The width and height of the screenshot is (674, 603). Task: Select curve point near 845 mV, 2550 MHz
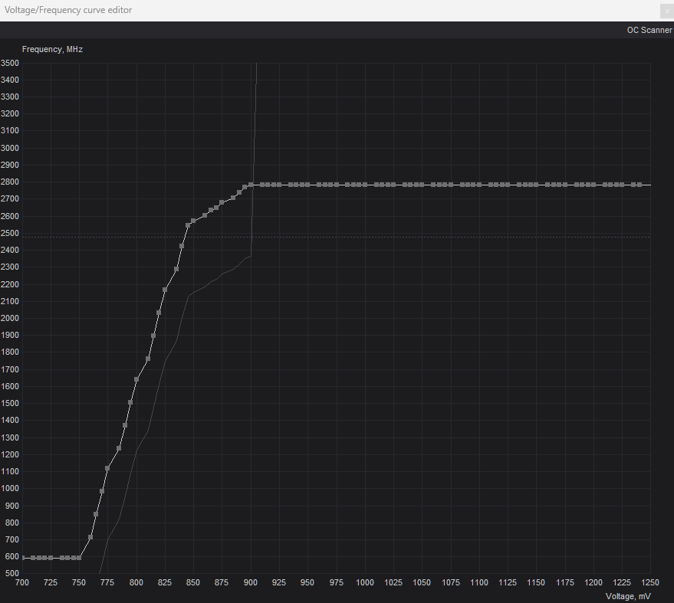click(188, 225)
